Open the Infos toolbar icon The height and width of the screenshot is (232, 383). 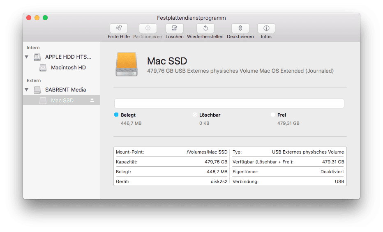click(266, 28)
